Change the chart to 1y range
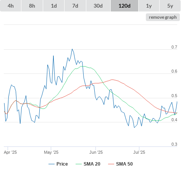181x174 pixels. [x=149, y=6]
